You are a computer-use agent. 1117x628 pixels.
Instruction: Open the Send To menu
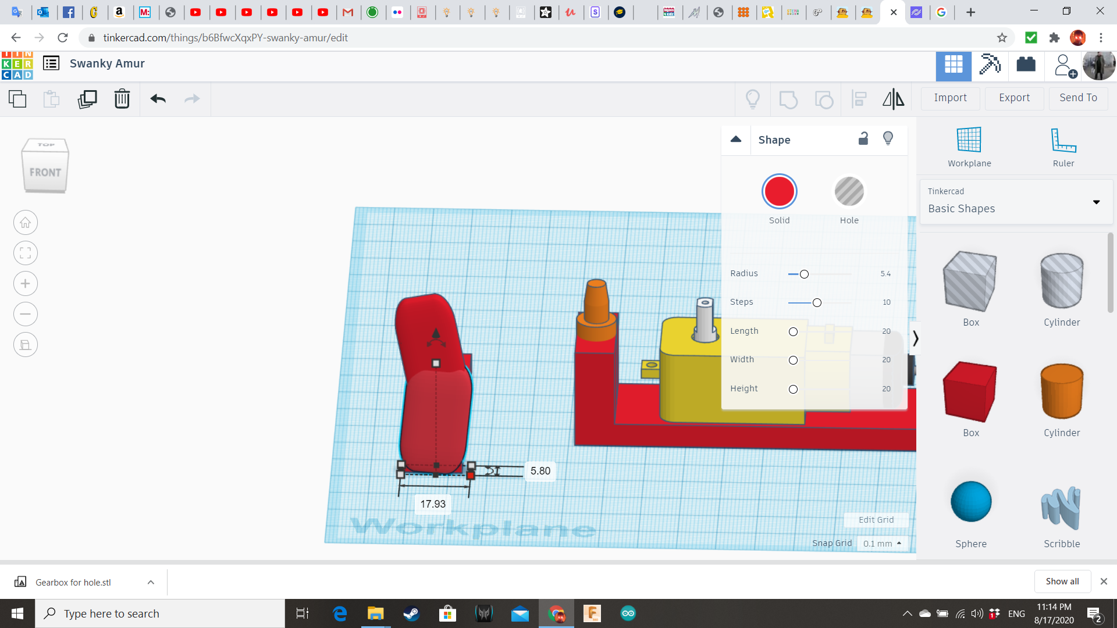click(x=1078, y=98)
